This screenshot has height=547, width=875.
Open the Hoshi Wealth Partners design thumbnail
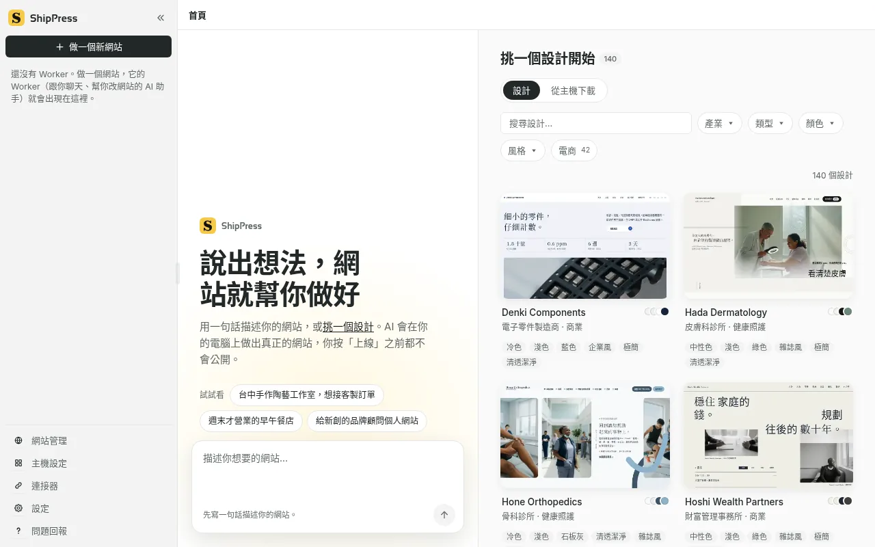(x=768, y=436)
